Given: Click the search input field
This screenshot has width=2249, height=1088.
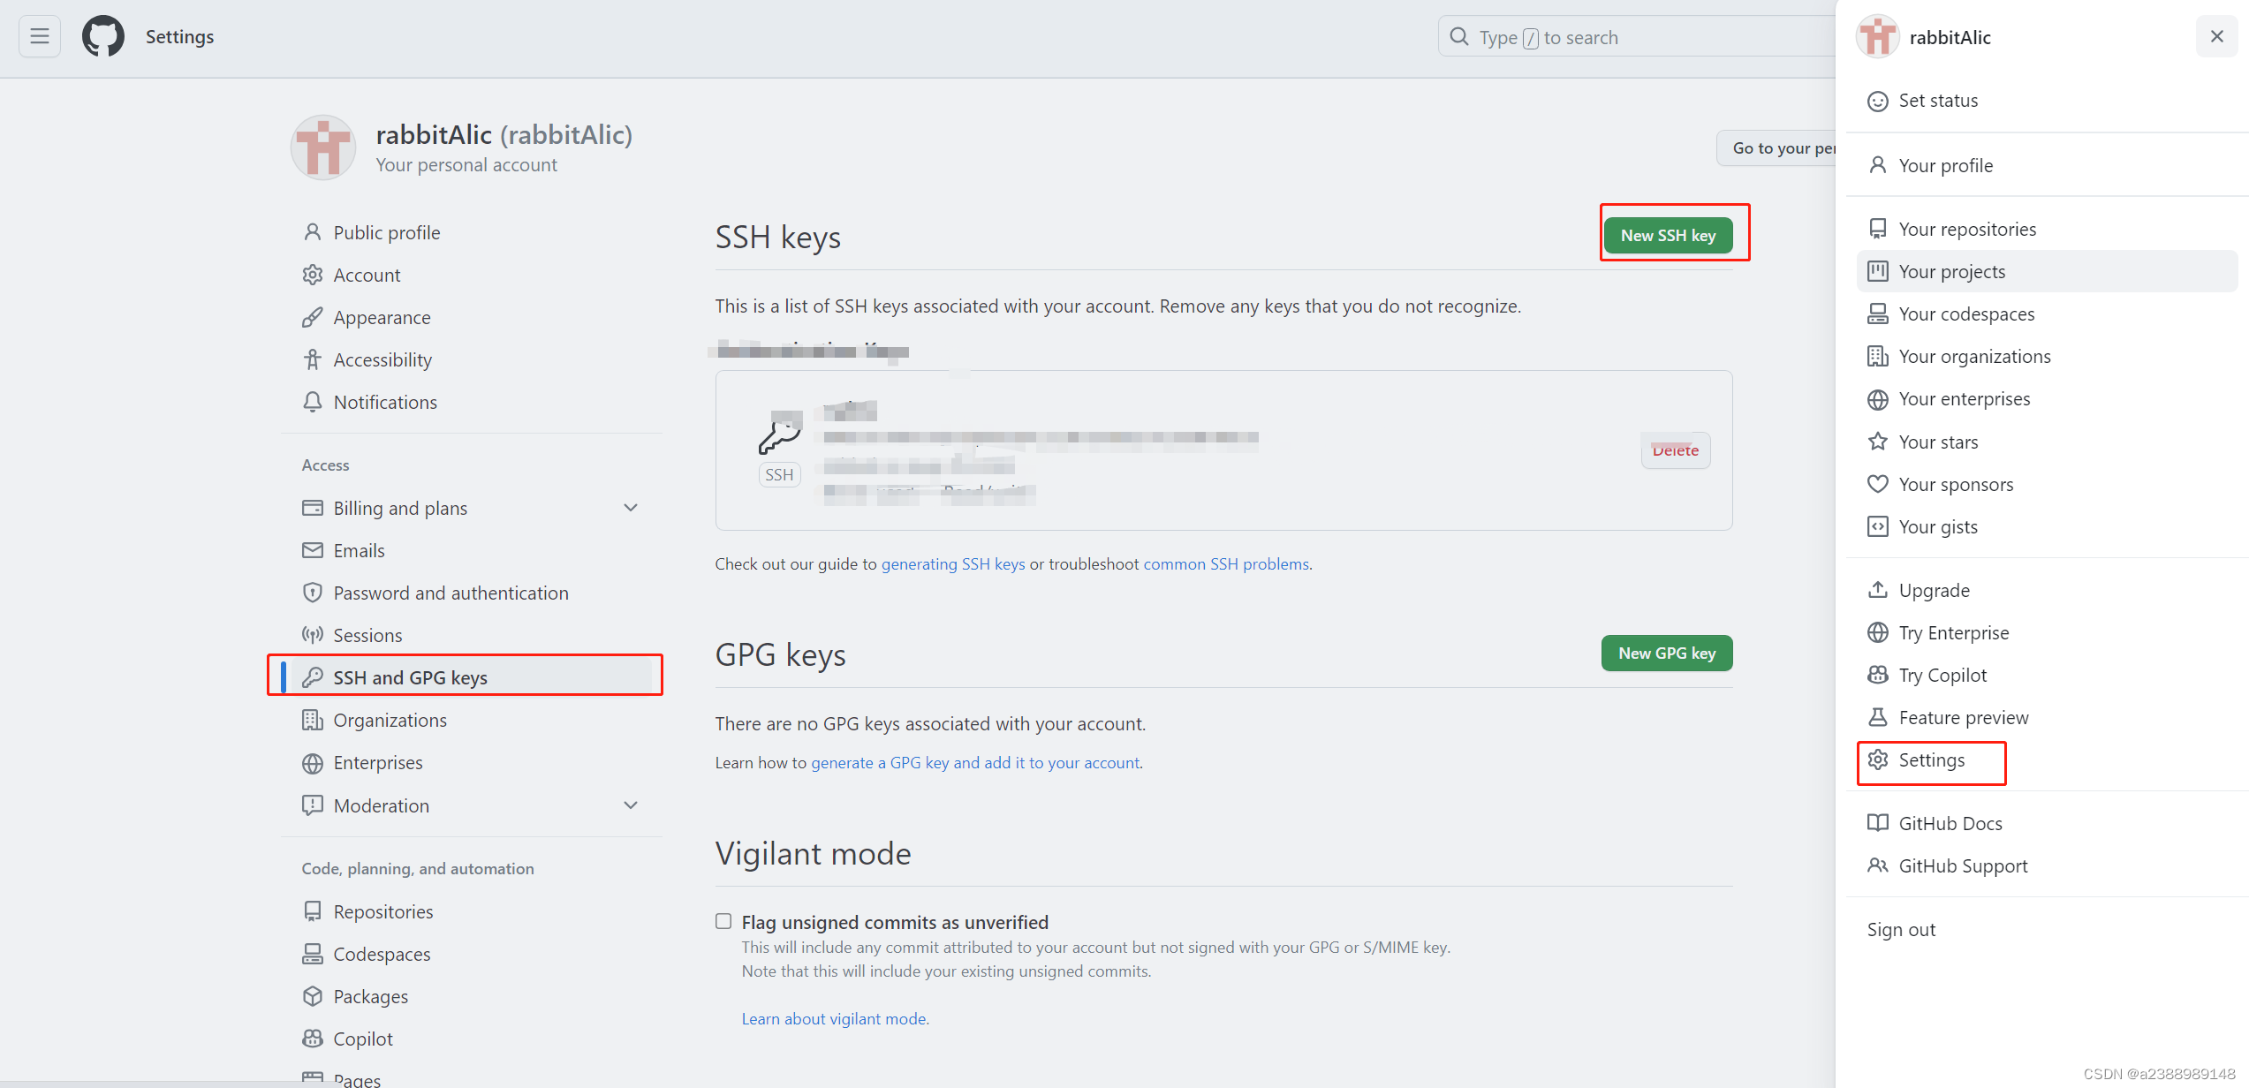Looking at the screenshot, I should 1634,36.
